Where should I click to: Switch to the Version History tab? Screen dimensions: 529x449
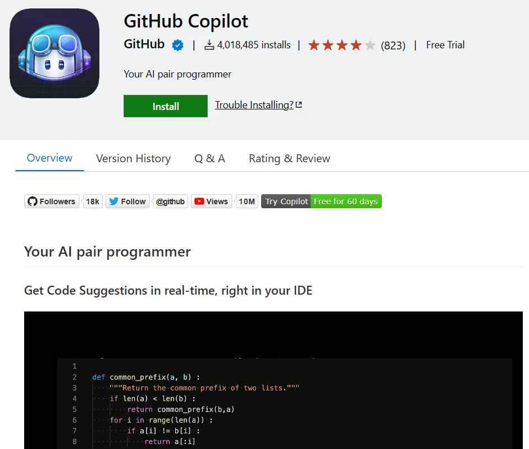tap(133, 159)
